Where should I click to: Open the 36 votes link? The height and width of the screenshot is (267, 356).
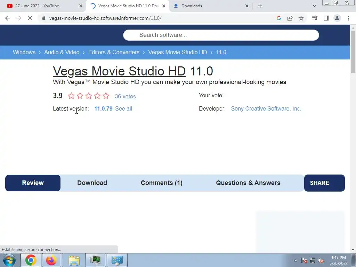click(x=125, y=96)
